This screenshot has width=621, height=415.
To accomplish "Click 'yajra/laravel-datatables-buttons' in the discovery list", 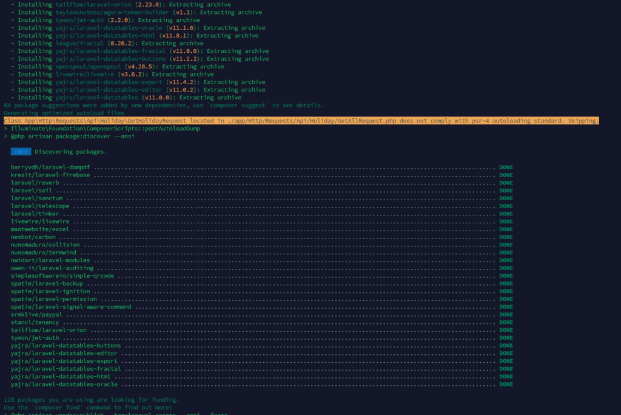I will 65,345.
